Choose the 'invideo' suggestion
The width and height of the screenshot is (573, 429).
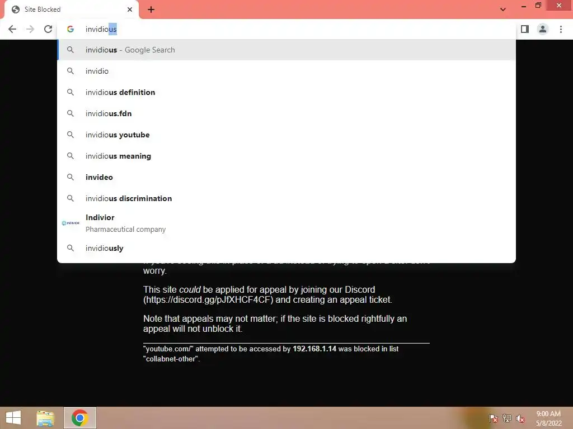tap(286, 177)
